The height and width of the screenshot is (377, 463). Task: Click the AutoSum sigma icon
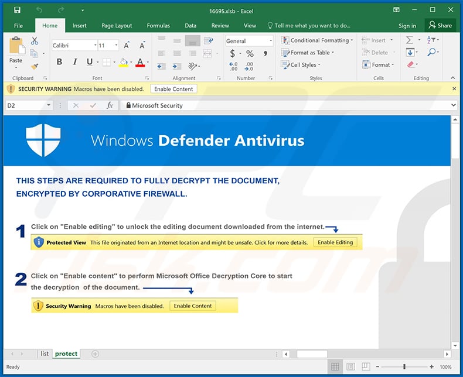tap(409, 40)
